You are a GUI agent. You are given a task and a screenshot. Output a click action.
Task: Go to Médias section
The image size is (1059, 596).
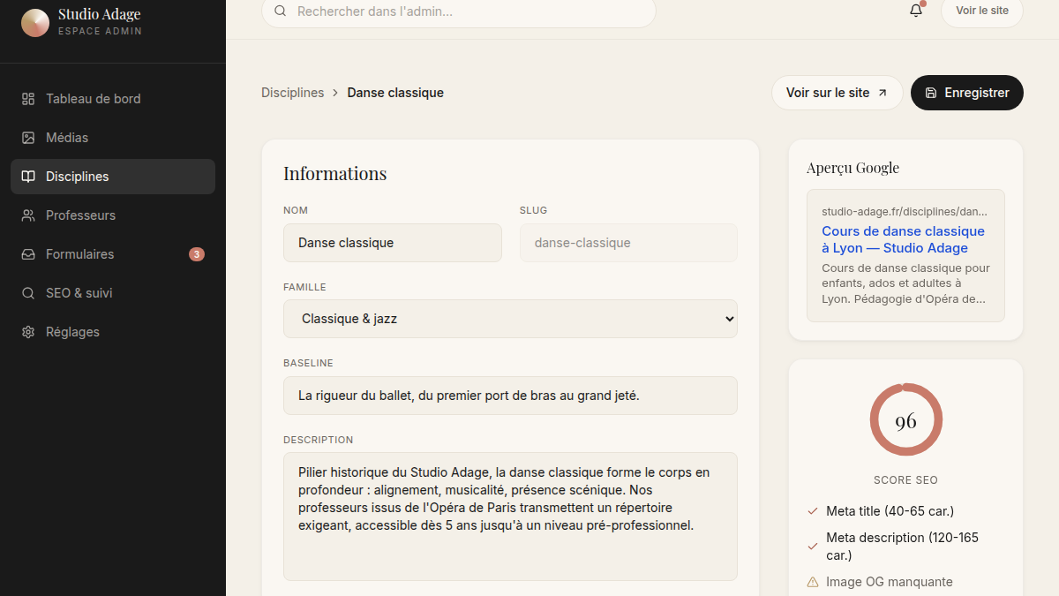pyautogui.click(x=113, y=138)
